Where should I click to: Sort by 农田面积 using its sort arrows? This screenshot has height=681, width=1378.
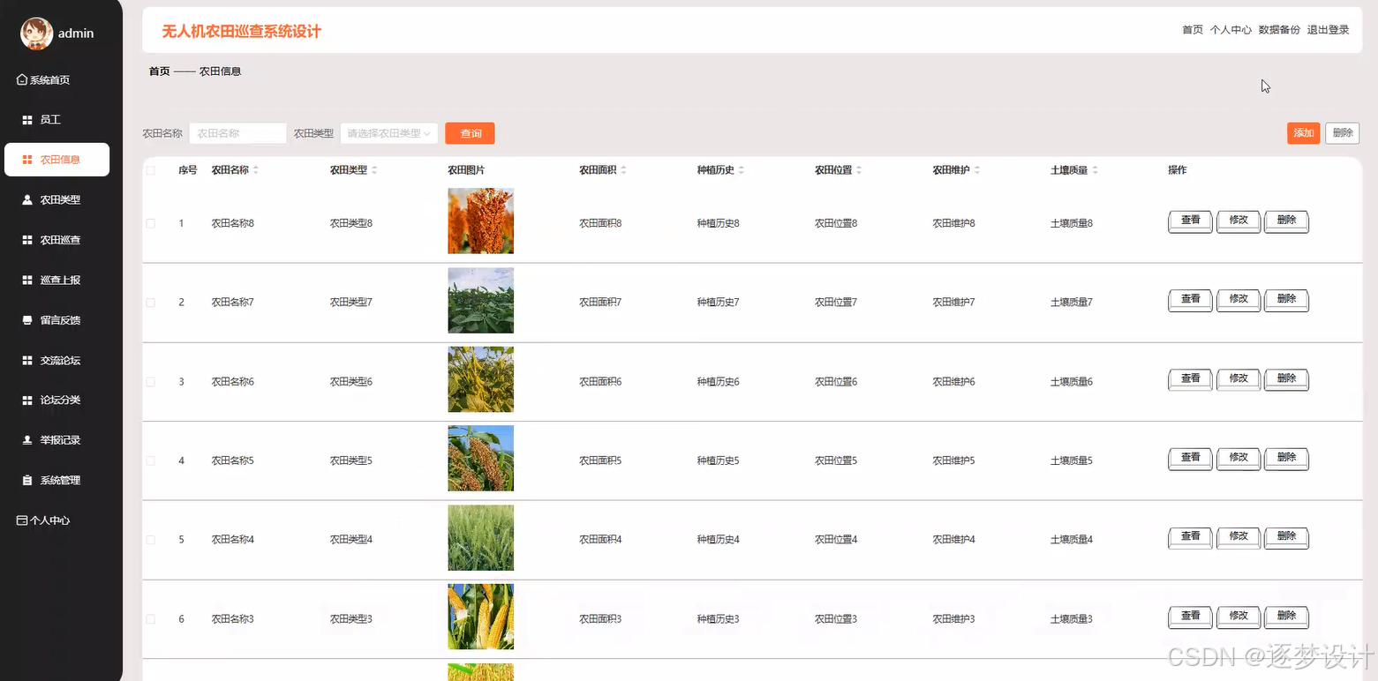pos(624,170)
